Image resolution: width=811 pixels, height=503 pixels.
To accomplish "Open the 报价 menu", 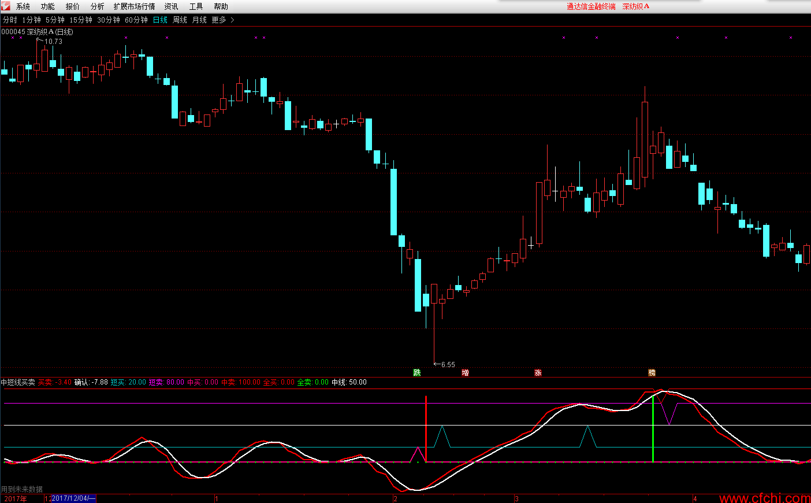I will (73, 6).
